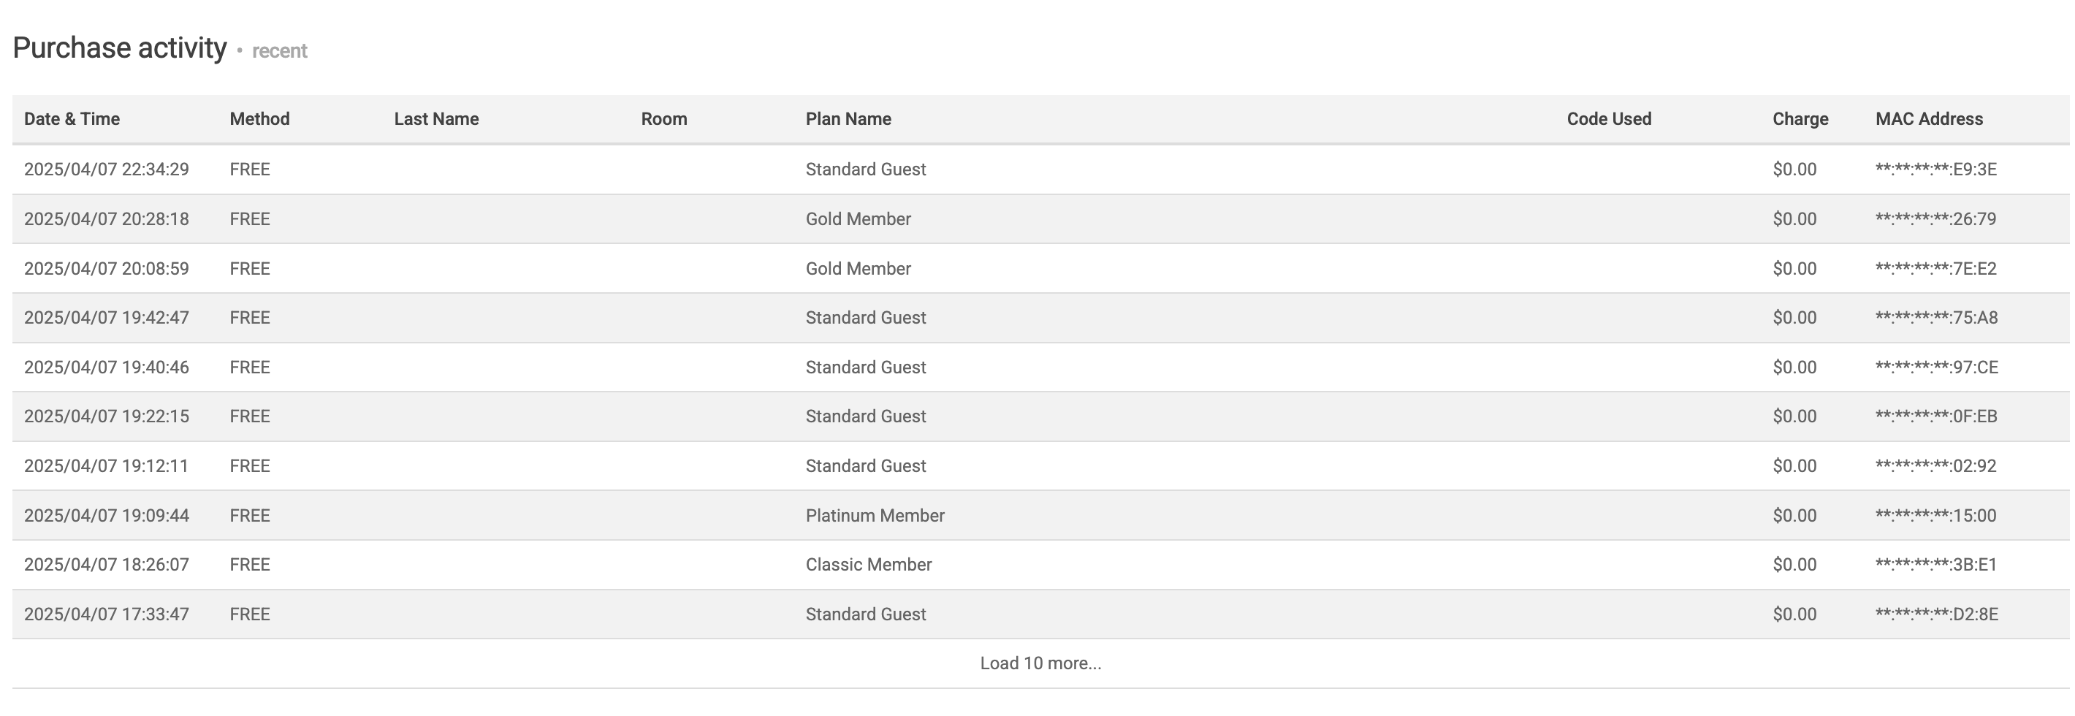Click the Date & Time column header
This screenshot has height=716, width=2075.
tap(72, 119)
